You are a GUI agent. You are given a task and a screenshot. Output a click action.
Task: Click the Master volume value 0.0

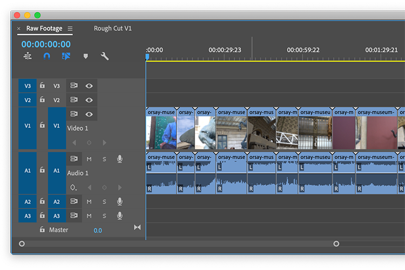click(x=97, y=231)
